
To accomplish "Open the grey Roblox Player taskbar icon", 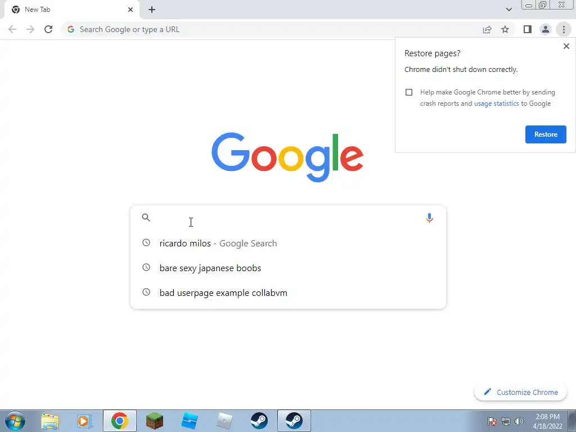I will click(x=224, y=421).
